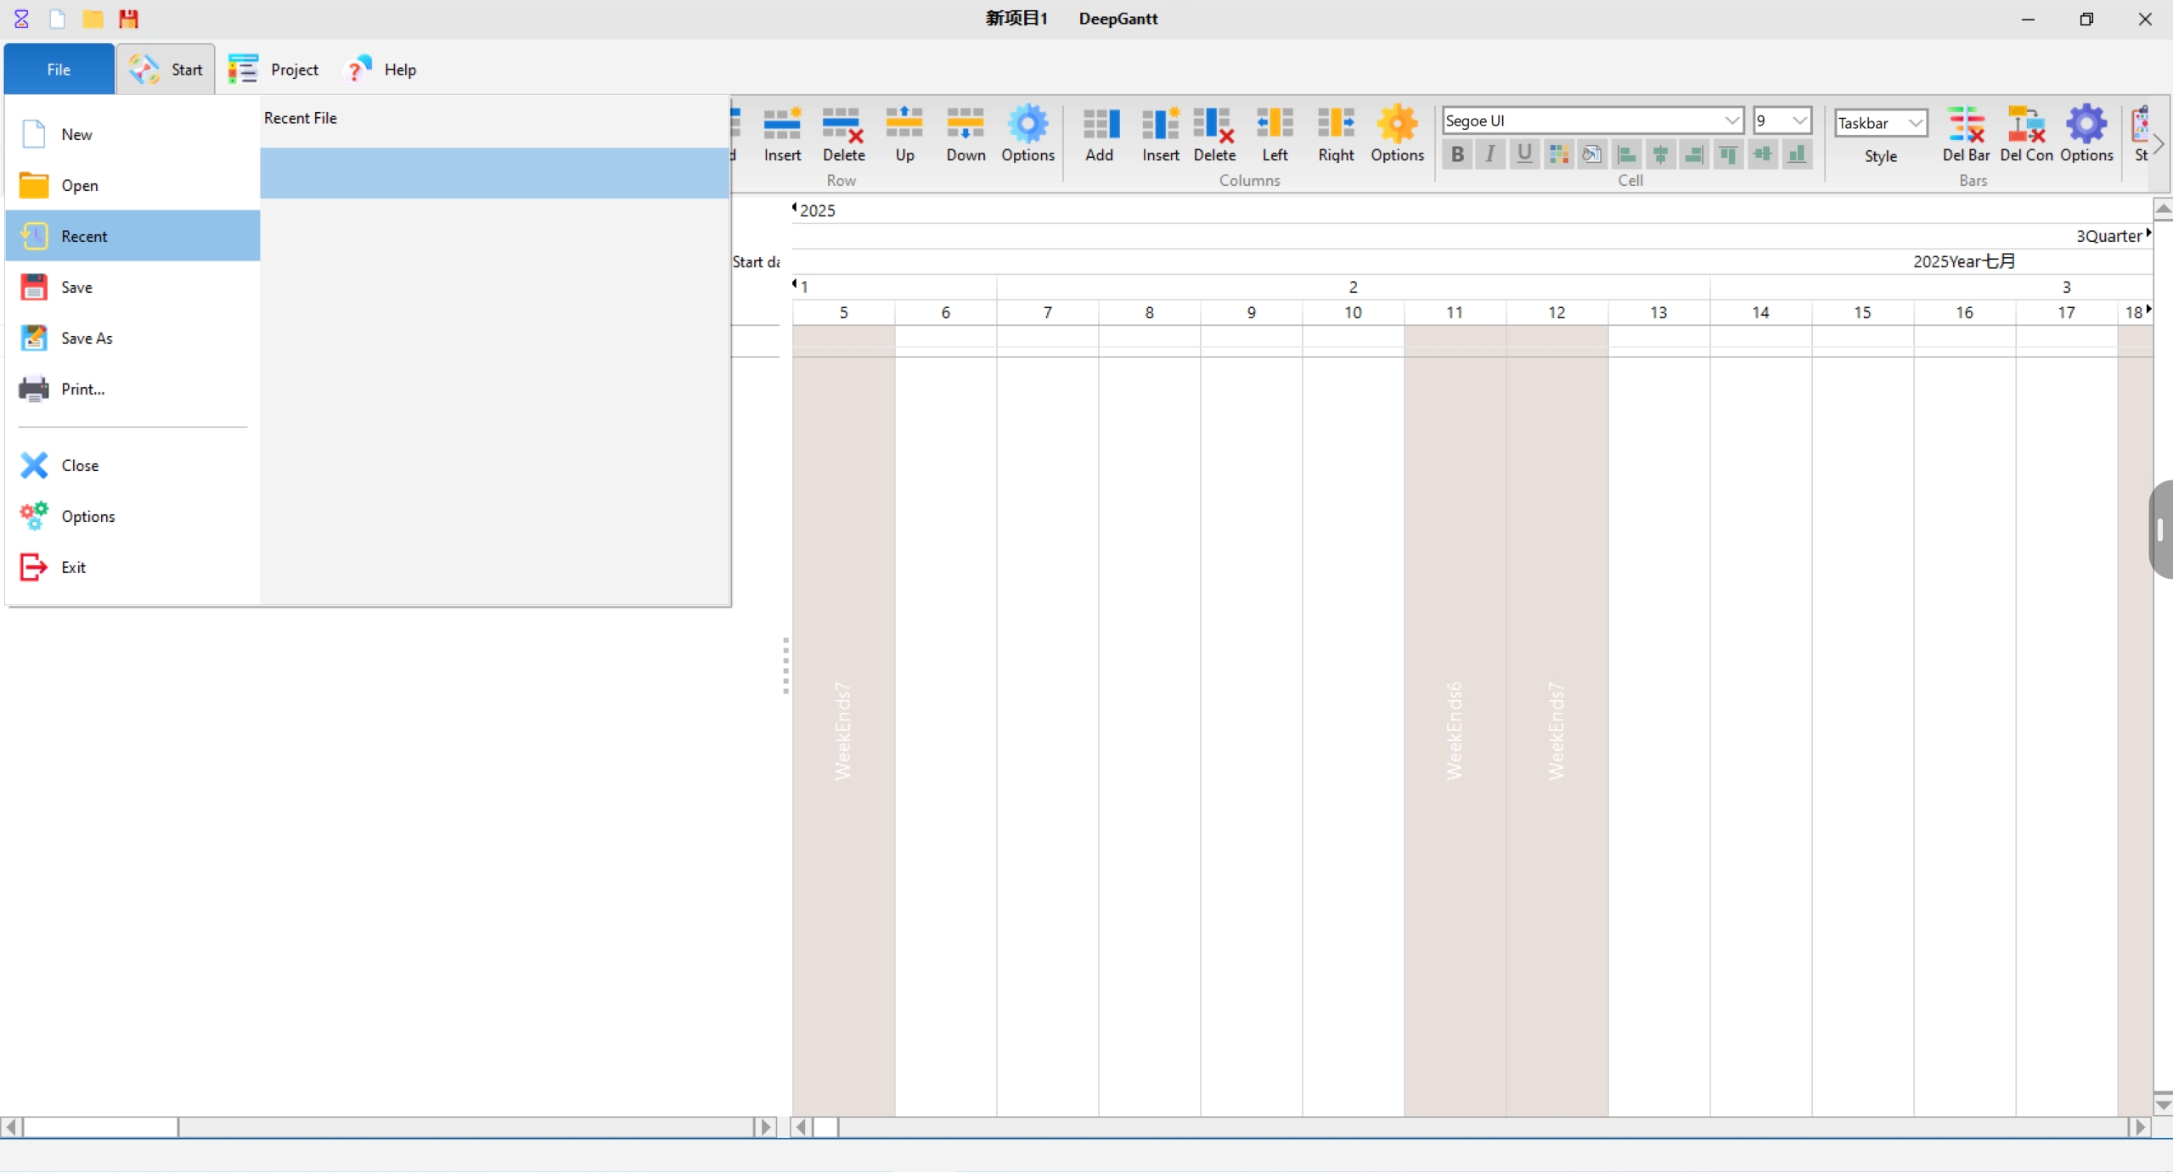Delete the selected row with Row Delete
Image resolution: width=2173 pixels, height=1172 pixels.
tap(843, 134)
